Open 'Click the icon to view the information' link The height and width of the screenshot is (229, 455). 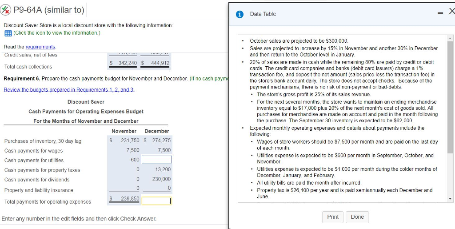coord(56,33)
